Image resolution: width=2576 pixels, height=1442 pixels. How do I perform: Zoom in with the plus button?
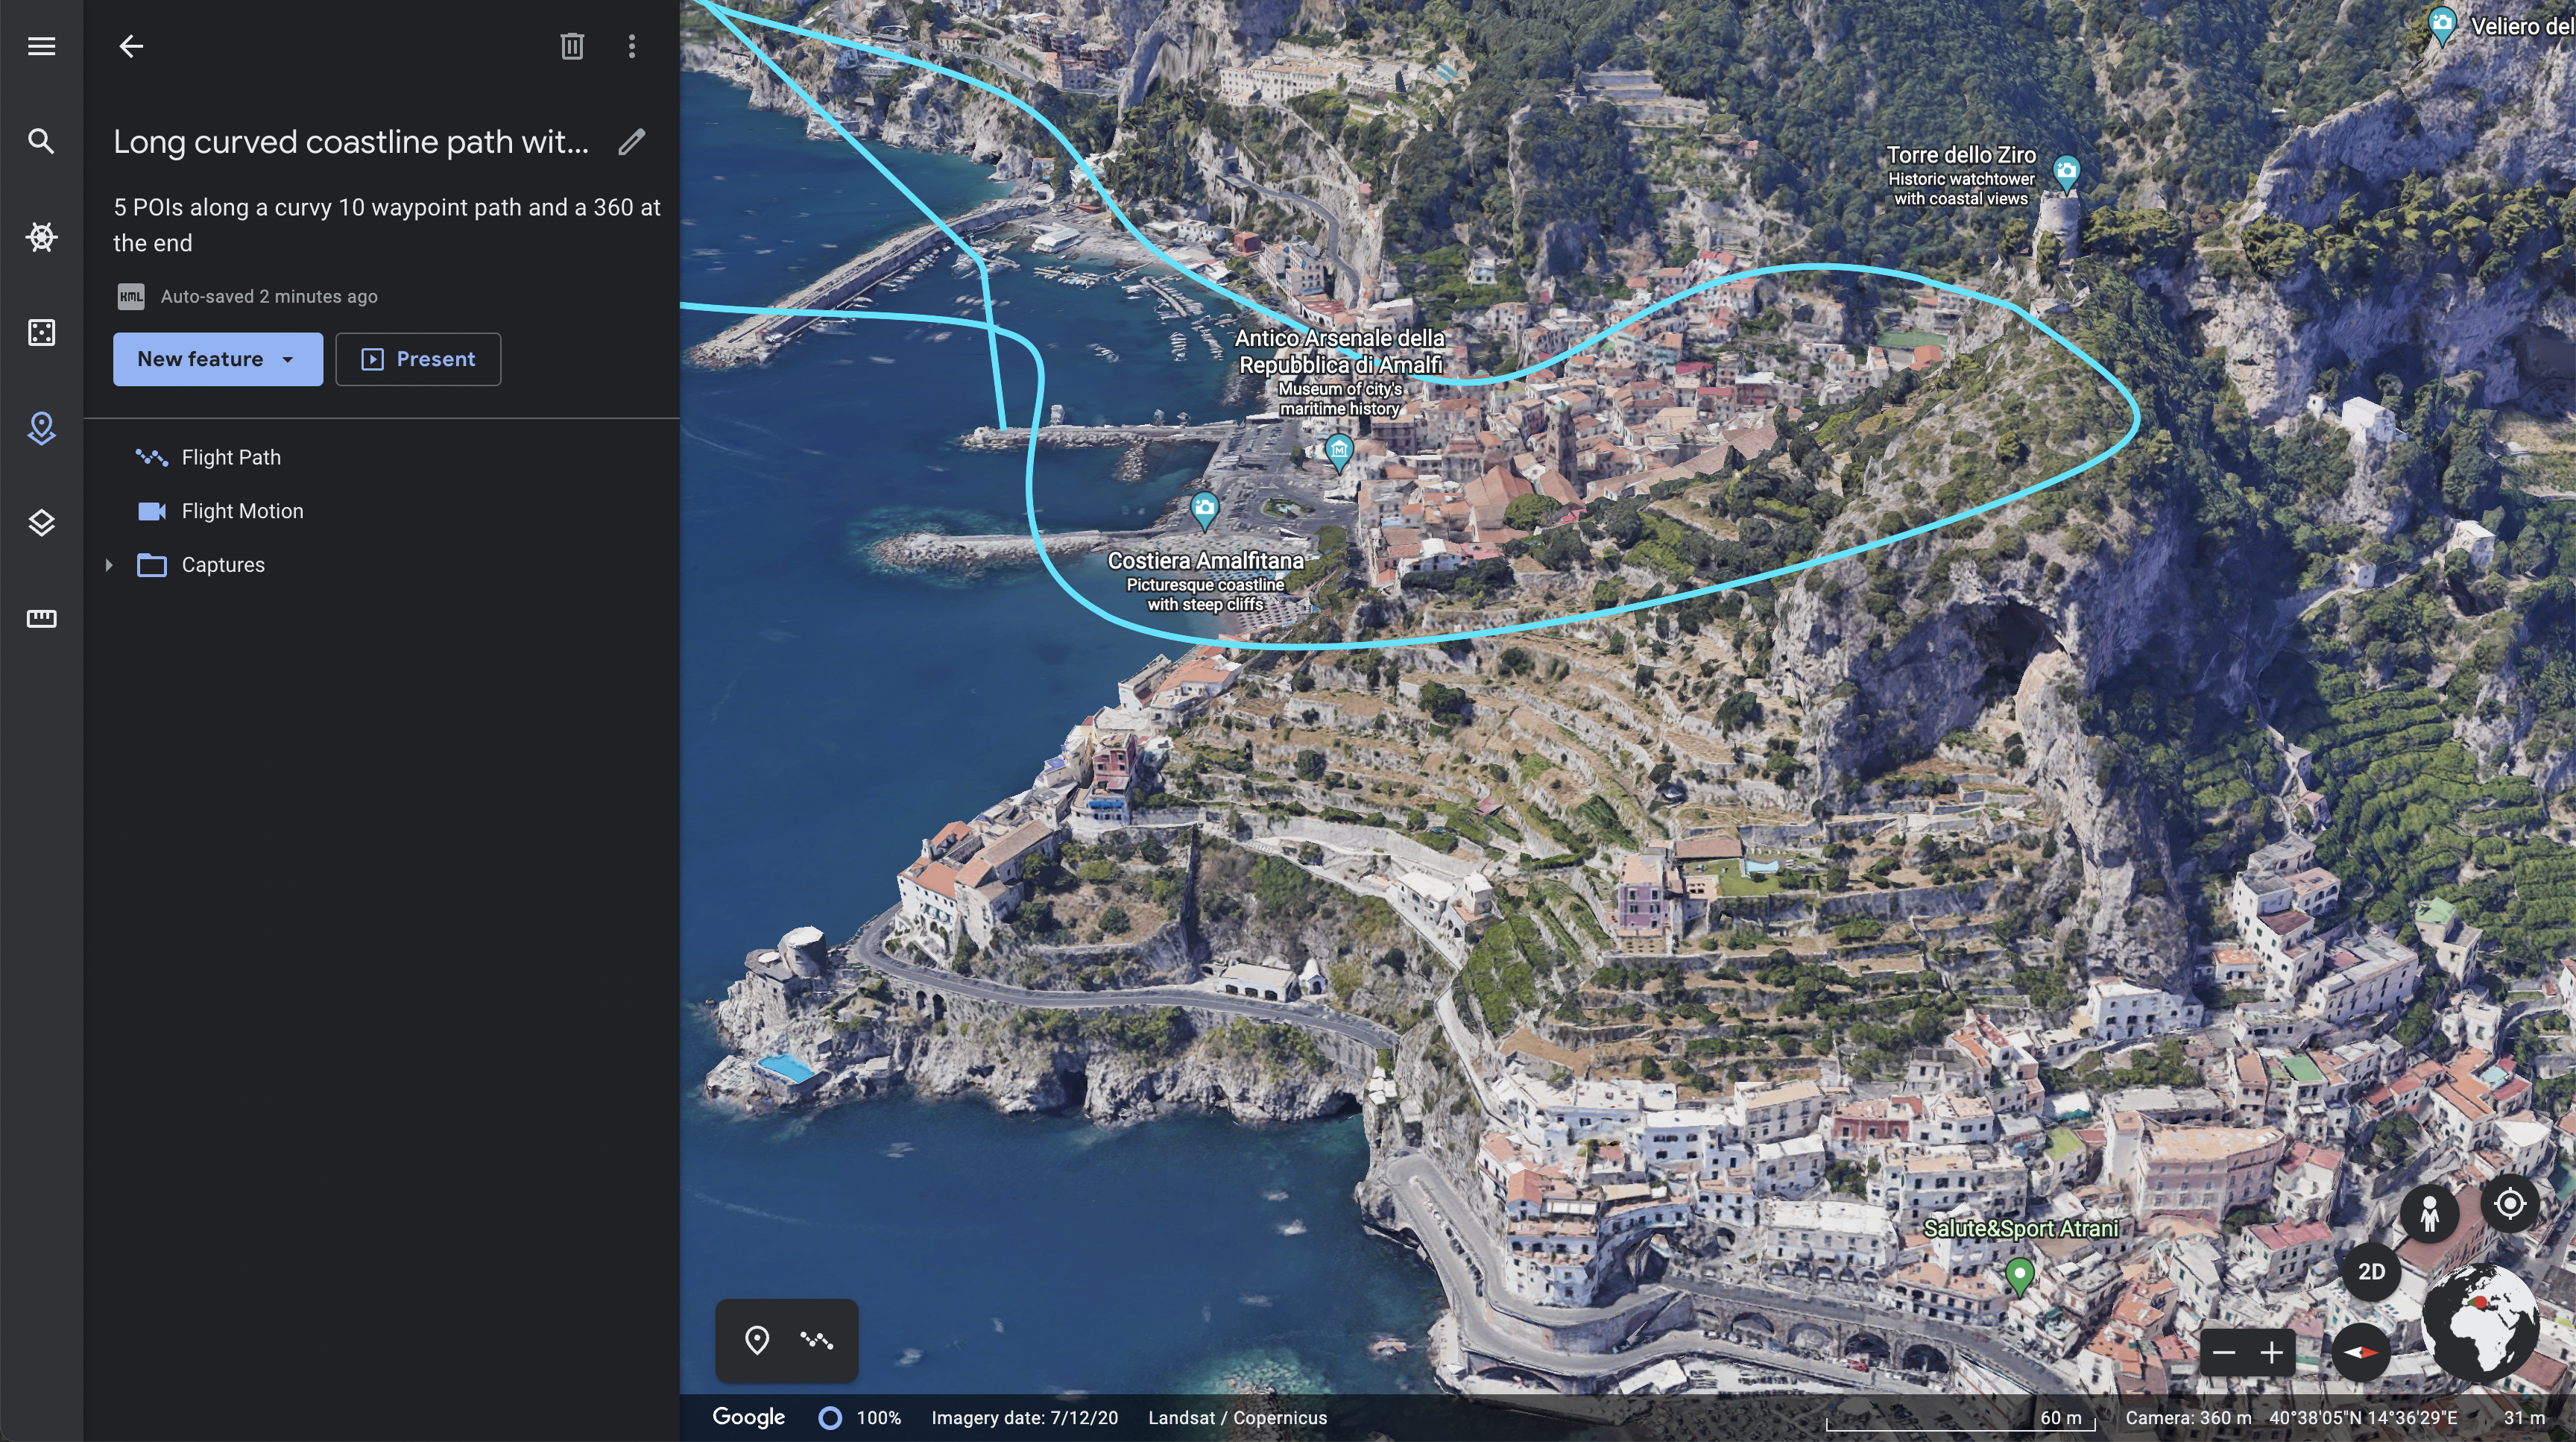click(x=2271, y=1353)
